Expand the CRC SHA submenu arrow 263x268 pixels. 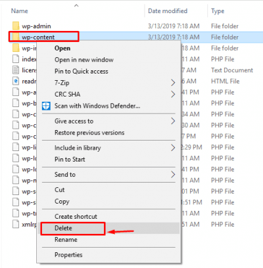(173, 95)
